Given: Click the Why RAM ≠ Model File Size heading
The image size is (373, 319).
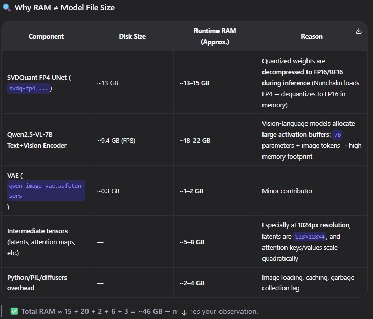Looking at the screenshot, I should (64, 8).
